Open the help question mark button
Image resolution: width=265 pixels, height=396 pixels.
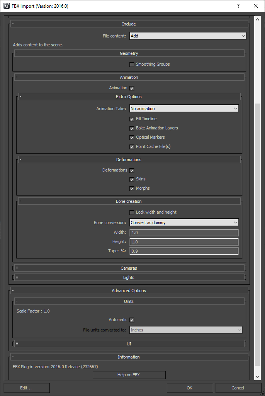(238, 6)
